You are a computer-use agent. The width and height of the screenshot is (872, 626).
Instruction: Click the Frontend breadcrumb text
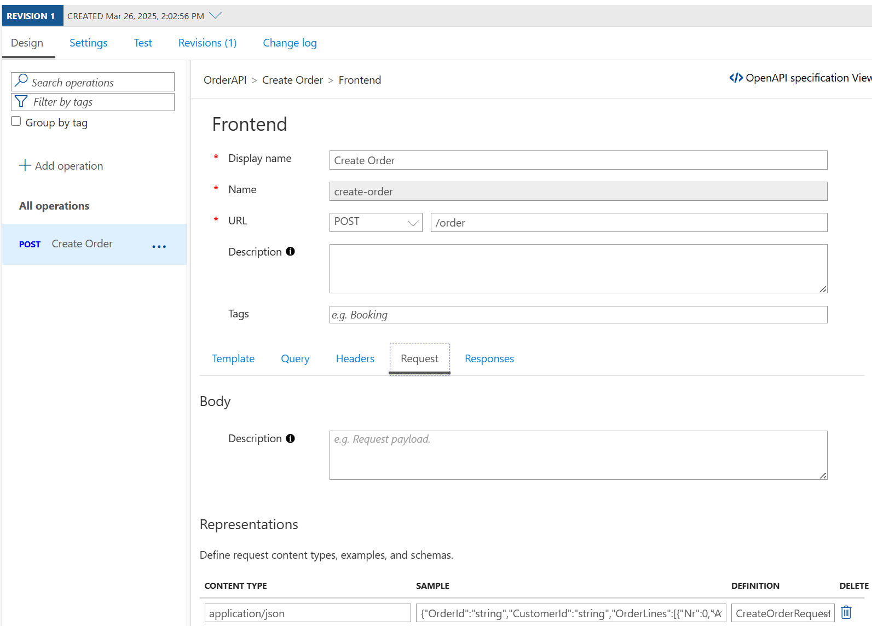point(360,80)
